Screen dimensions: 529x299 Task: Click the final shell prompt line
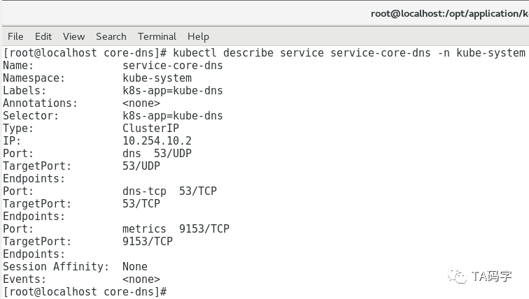[x=85, y=291]
